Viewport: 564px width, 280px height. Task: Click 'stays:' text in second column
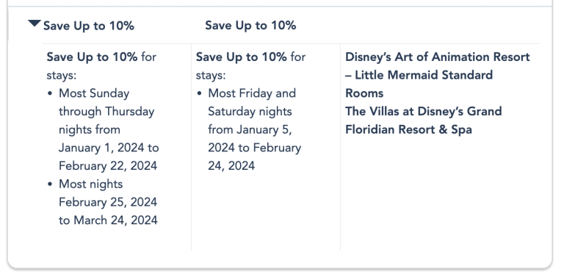[x=211, y=75]
